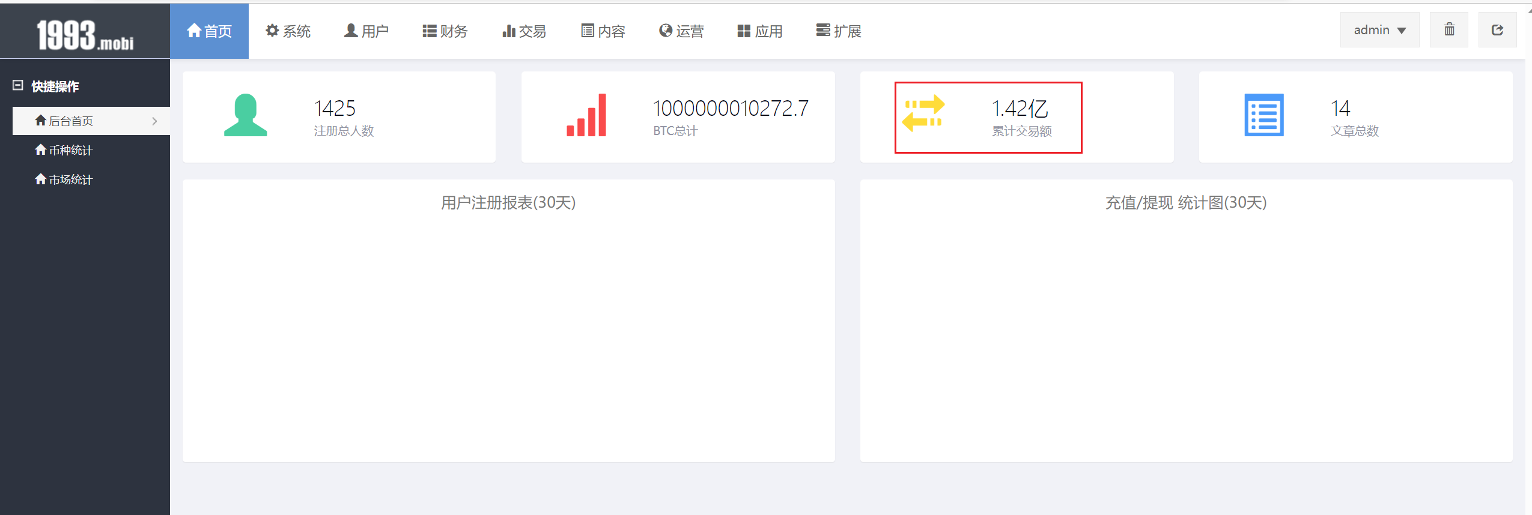Click the chevron beside 后台首页
This screenshot has width=1532, height=515.
coord(155,121)
